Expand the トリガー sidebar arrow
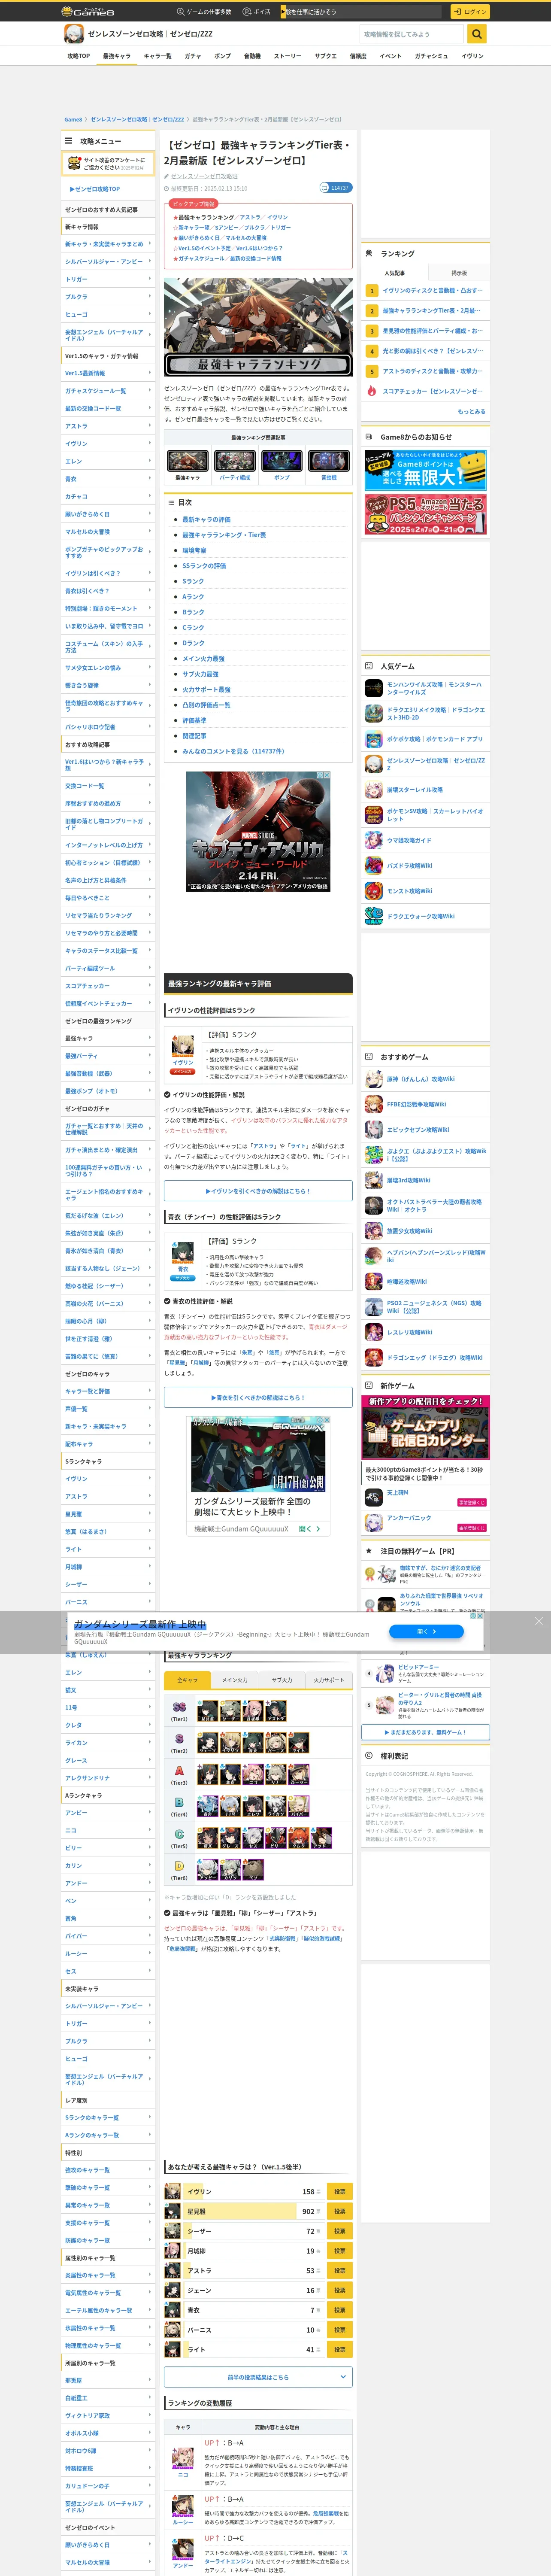Screen dimensions: 551x2576 click(x=150, y=279)
